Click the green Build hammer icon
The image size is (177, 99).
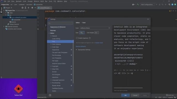138,5
